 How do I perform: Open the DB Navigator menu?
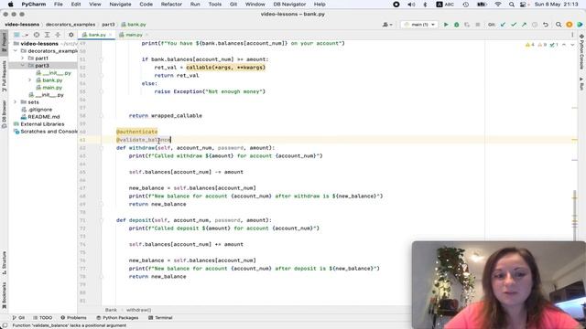289,4
